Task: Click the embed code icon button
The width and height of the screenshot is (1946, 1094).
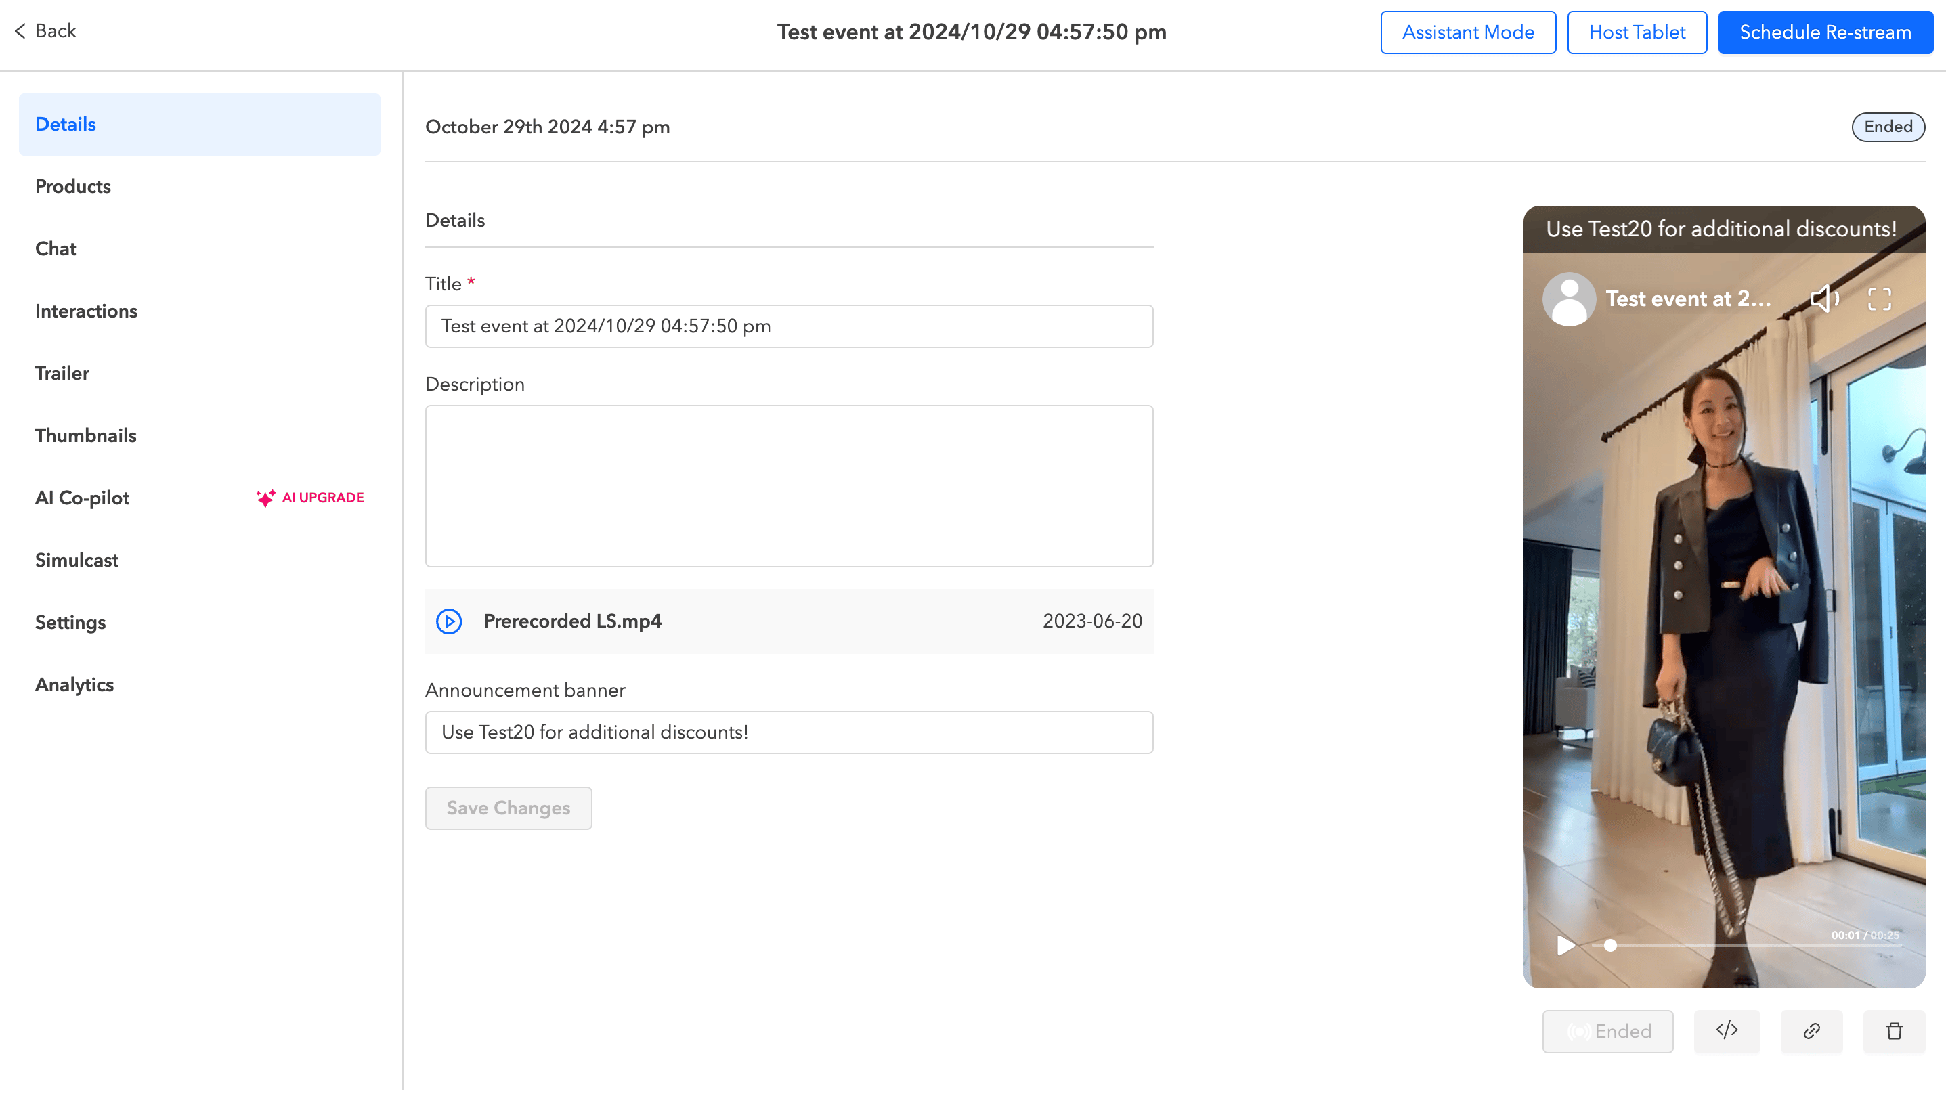Action: (x=1726, y=1030)
